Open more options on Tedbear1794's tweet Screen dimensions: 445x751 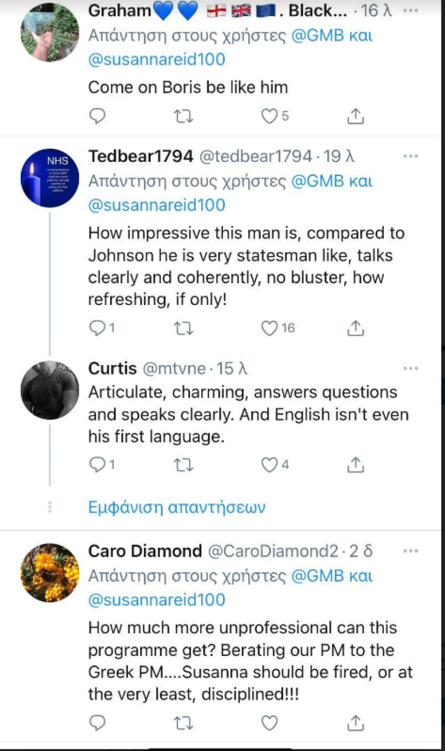tap(411, 156)
